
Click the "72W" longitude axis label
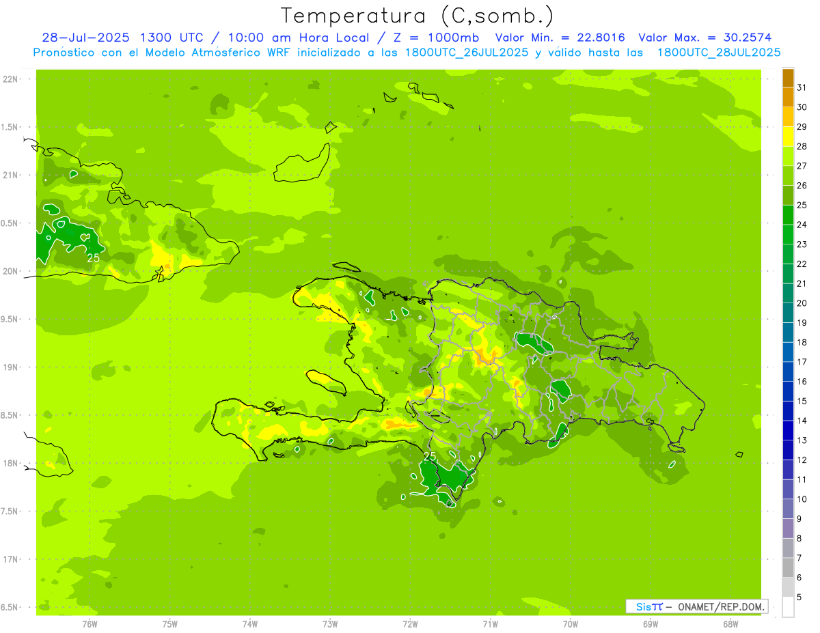point(410,623)
